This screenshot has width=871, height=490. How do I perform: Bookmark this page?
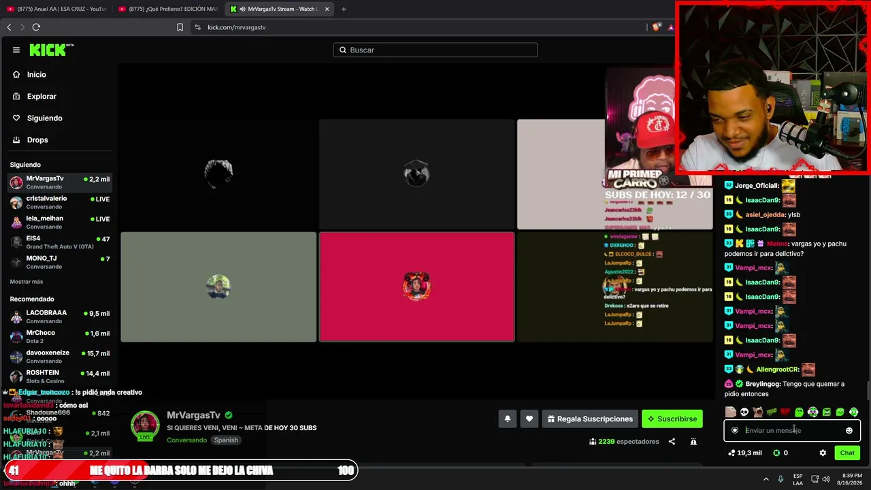[x=180, y=27]
